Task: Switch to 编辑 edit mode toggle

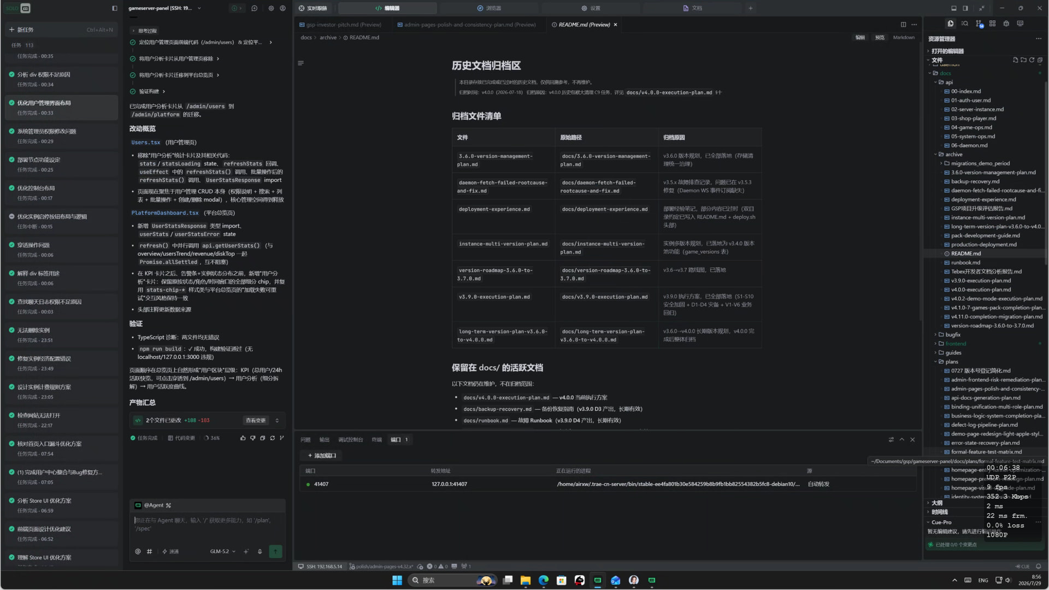Action: coord(860,38)
